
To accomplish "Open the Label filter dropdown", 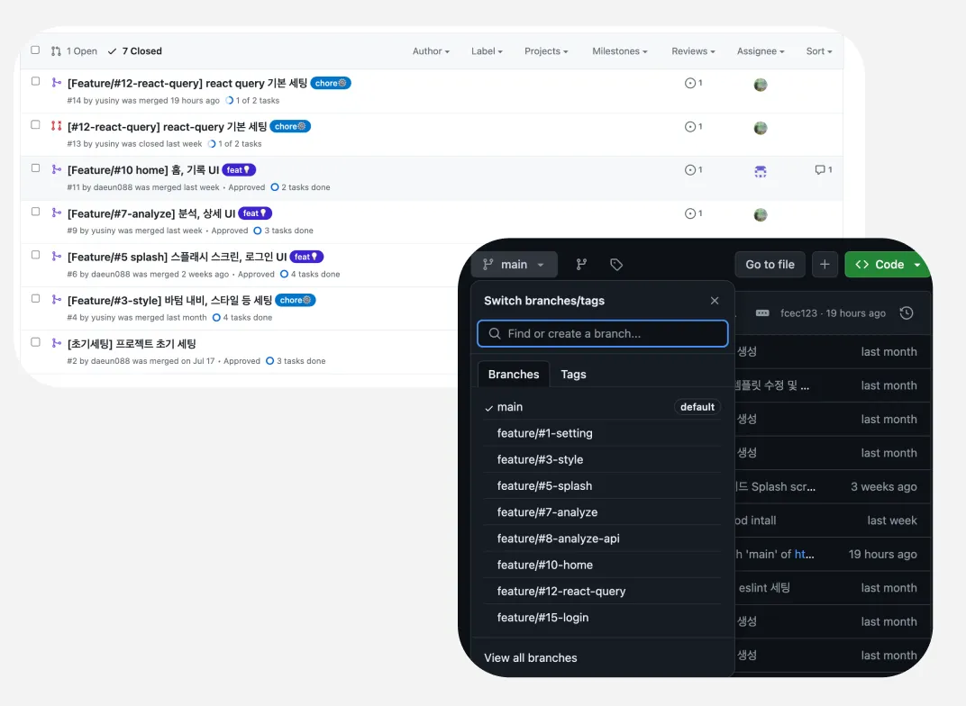I will click(487, 51).
